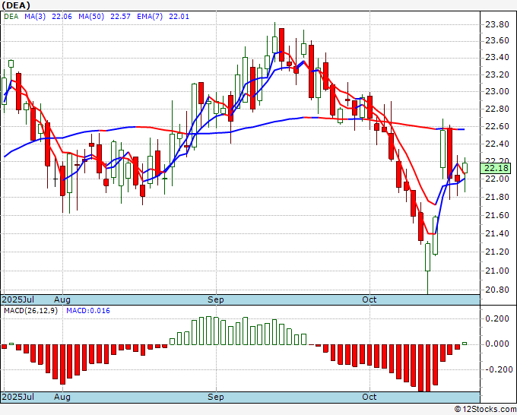This screenshot has height=415, width=517.
Task: Click the 20.80 price axis label
Action: [496, 290]
